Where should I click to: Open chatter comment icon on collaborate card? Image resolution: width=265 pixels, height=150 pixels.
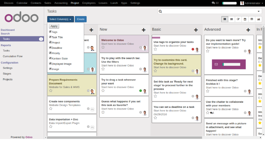click(212, 113)
